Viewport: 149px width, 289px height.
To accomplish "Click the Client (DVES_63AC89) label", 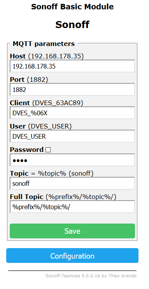I will (47, 103).
